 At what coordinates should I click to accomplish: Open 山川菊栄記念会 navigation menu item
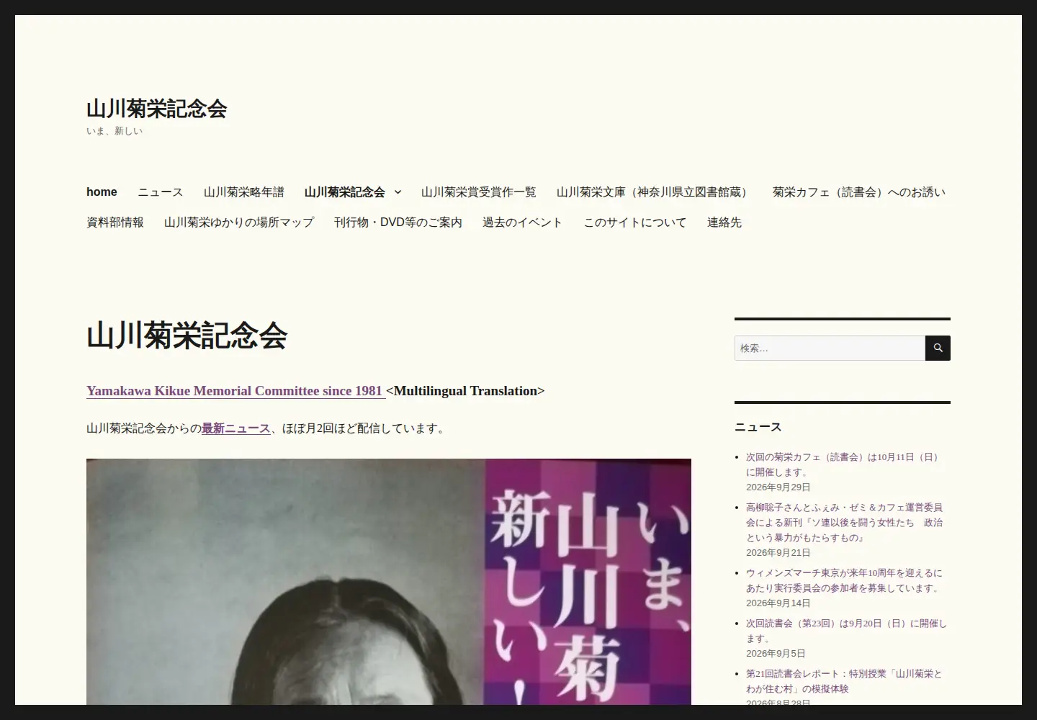345,192
